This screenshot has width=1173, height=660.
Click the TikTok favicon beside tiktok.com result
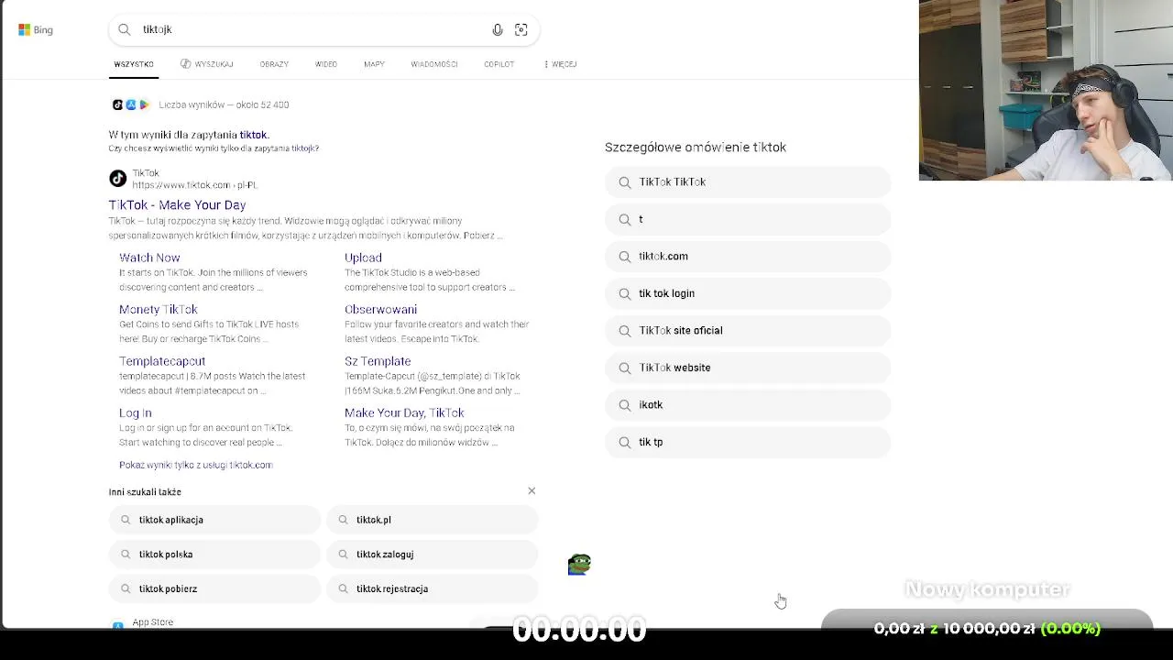click(x=117, y=179)
